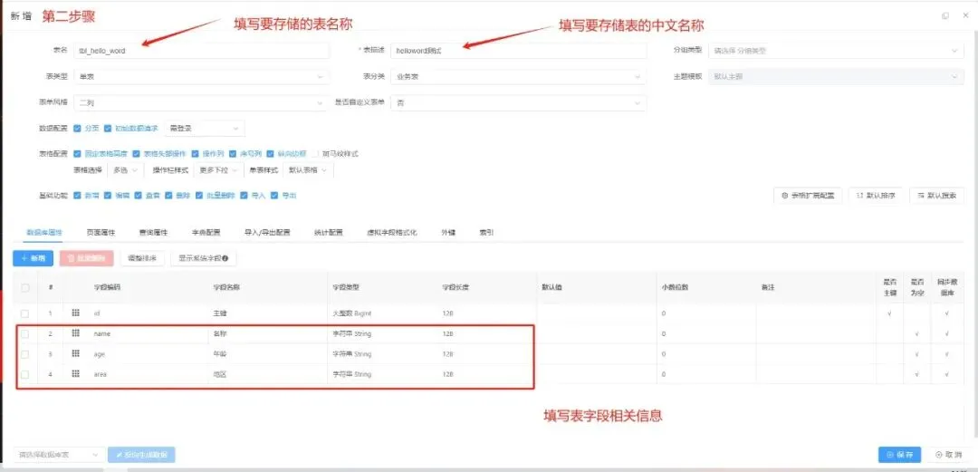The height and width of the screenshot is (472, 978).
Task: Select the checkbox for the area row
Action: (25, 374)
